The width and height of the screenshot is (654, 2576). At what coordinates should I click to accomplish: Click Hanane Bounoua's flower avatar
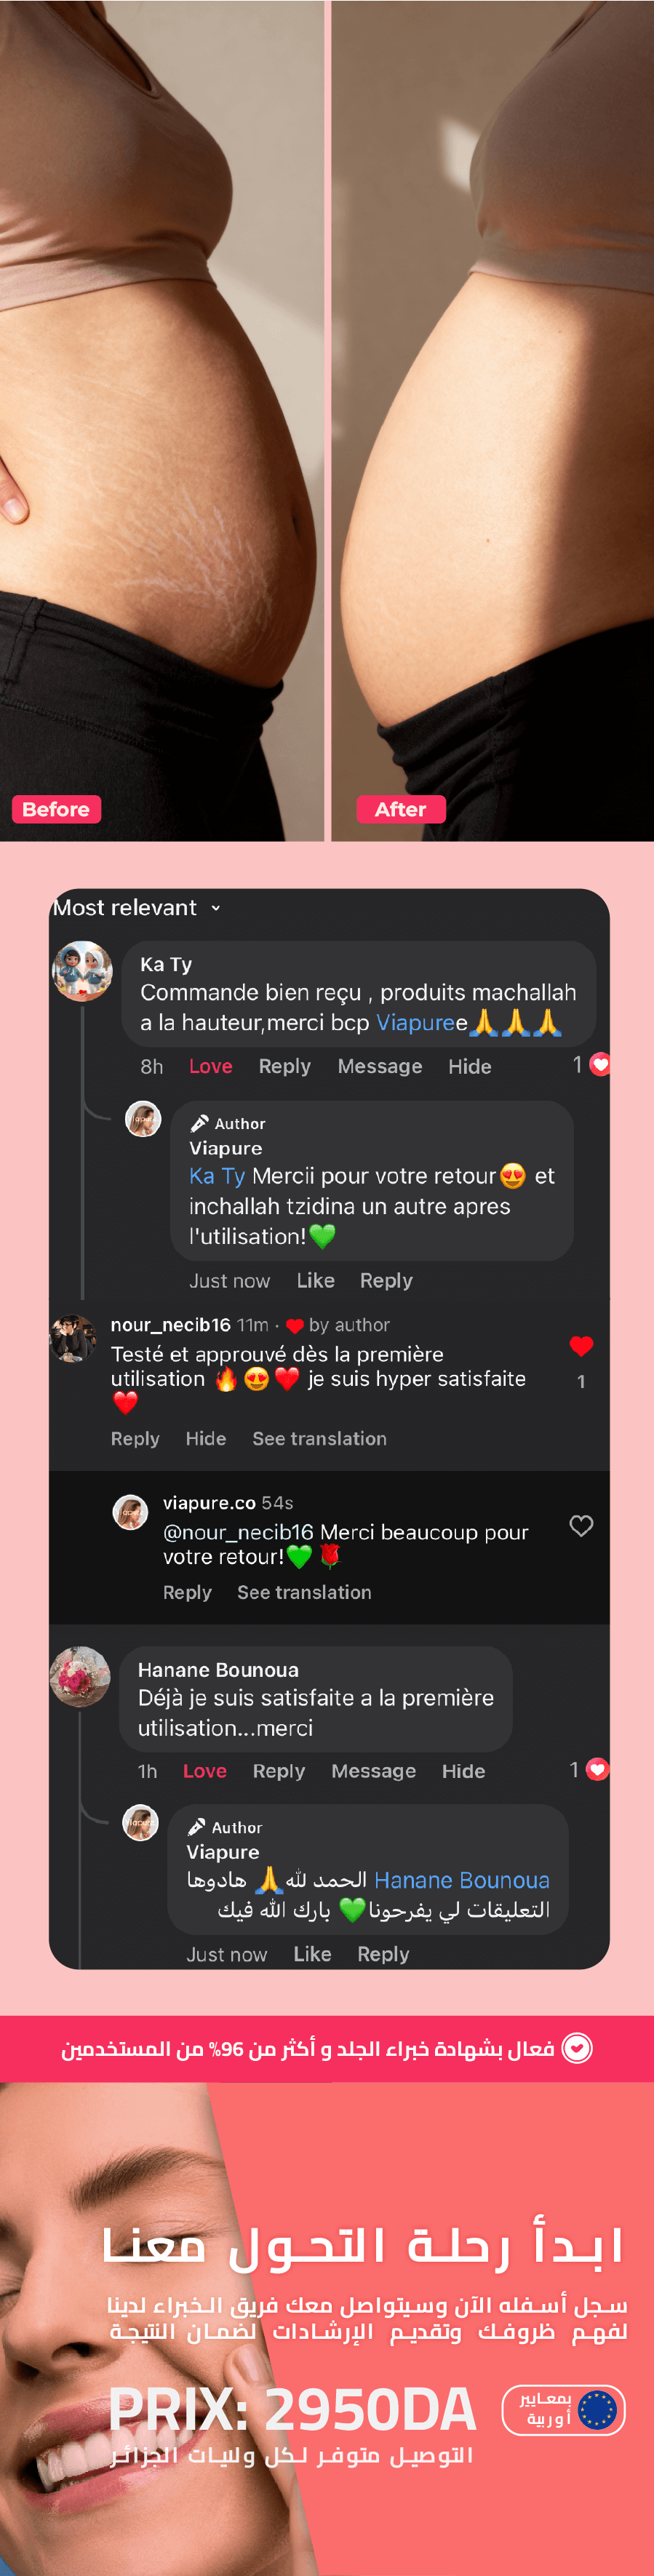[x=80, y=1676]
